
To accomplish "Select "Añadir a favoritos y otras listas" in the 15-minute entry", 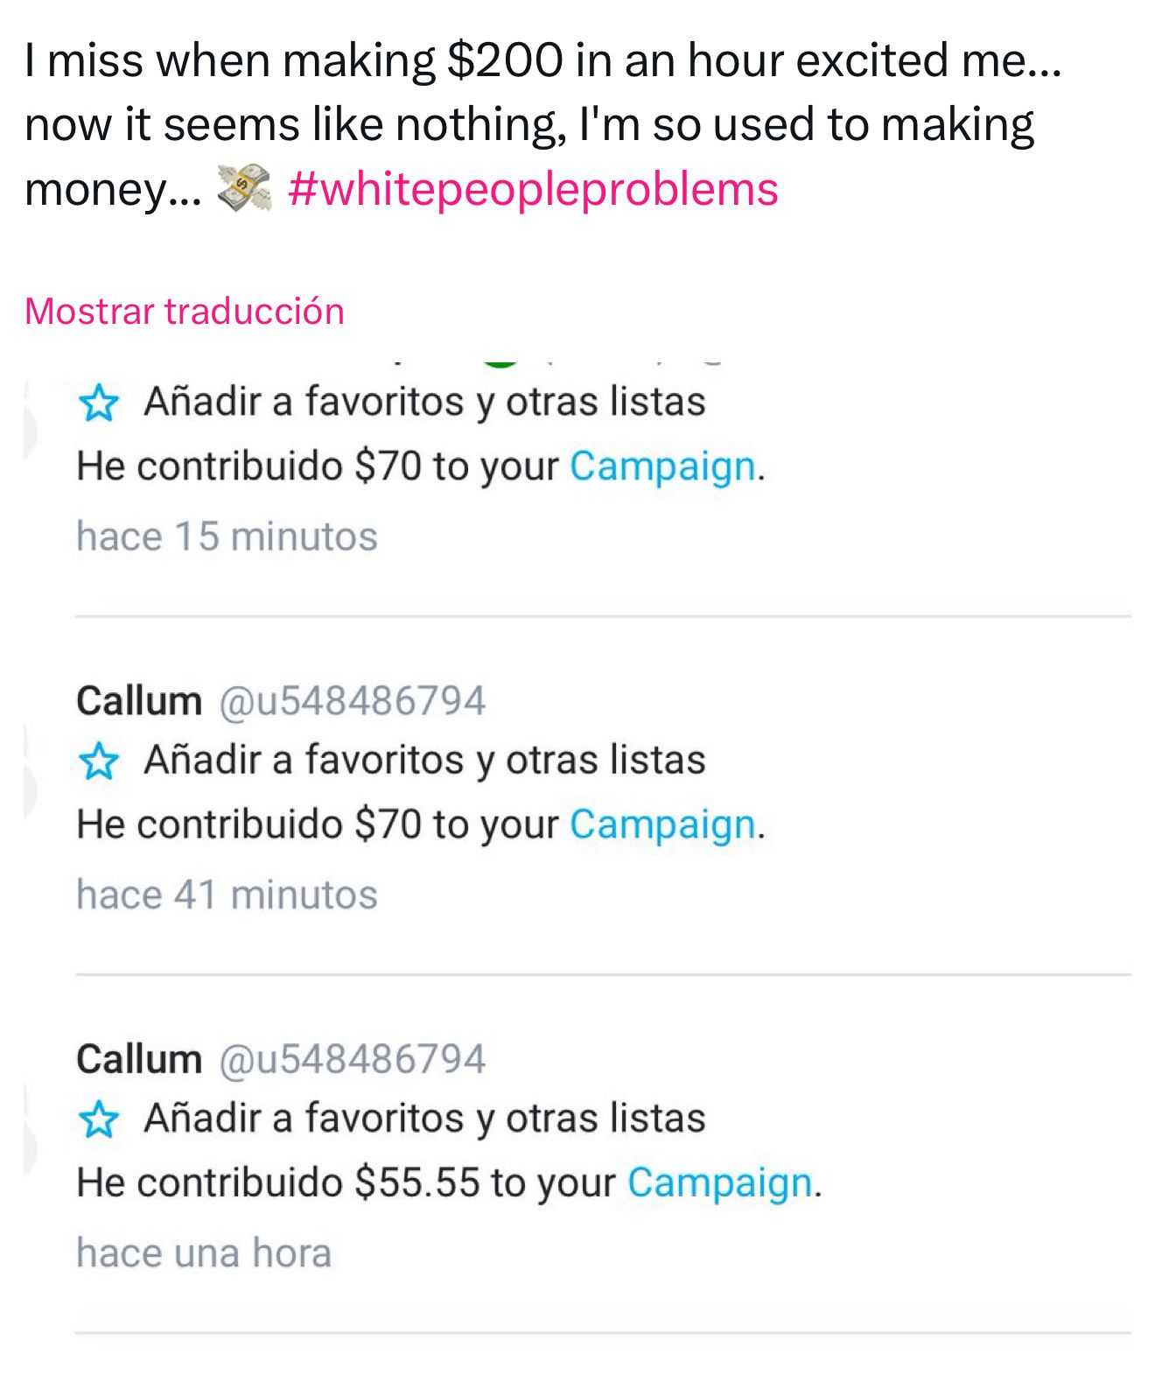I will 424,402.
